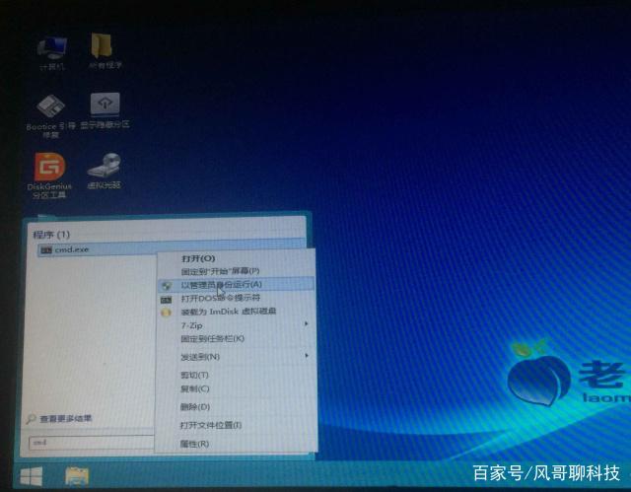Screen dimensions: 631x492
Task: Click the Windows Start button on taskbar
Action: click(x=31, y=476)
